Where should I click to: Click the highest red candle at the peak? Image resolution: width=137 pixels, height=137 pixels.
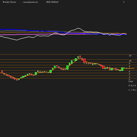[x=80, y=57]
